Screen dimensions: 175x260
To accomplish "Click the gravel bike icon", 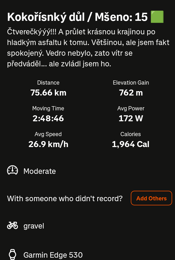I will click(x=12, y=225).
